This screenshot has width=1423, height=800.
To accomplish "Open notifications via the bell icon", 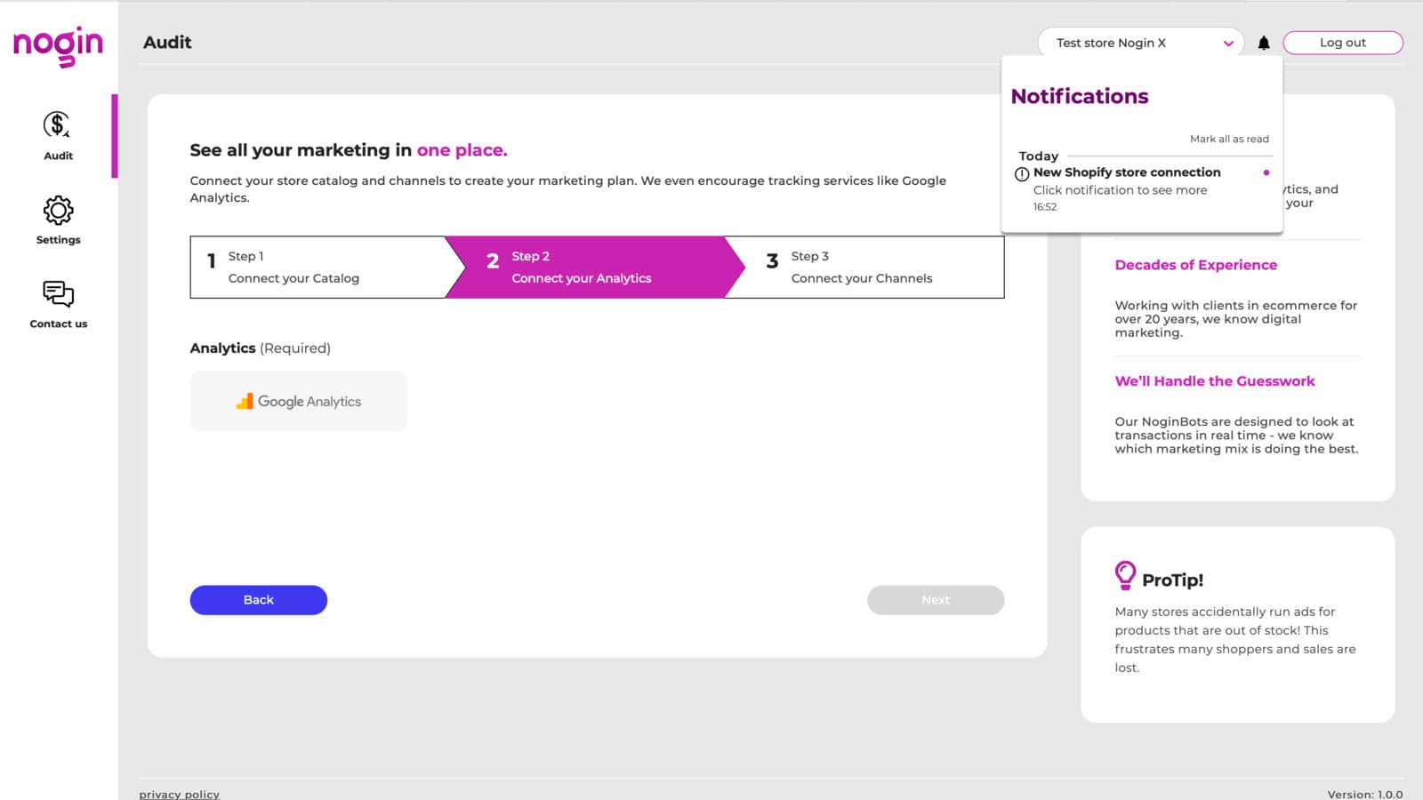I will point(1264,42).
